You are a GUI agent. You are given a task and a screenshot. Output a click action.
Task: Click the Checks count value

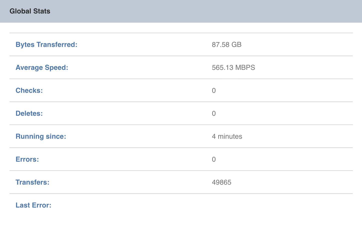click(214, 91)
